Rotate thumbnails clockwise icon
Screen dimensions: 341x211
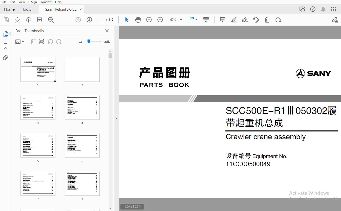[59, 42]
